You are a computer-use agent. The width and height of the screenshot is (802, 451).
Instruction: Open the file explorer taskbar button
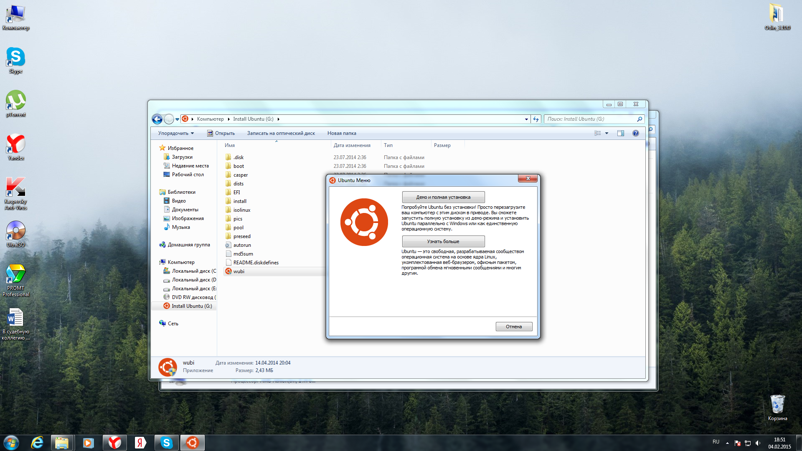(62, 443)
